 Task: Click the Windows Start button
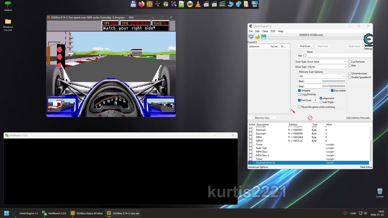[x=6, y=213]
